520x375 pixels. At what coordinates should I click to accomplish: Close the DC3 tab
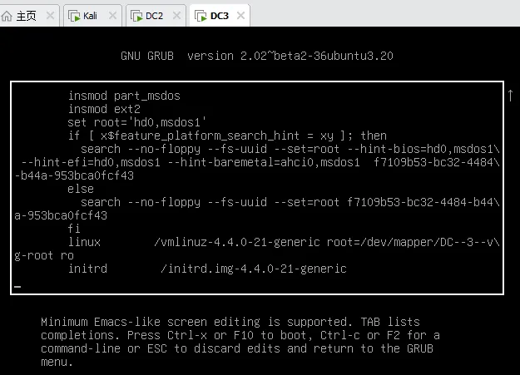coord(240,15)
